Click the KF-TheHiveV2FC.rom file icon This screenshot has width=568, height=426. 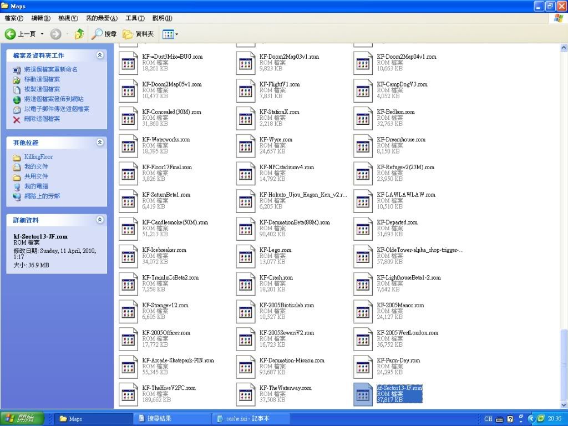(x=129, y=394)
